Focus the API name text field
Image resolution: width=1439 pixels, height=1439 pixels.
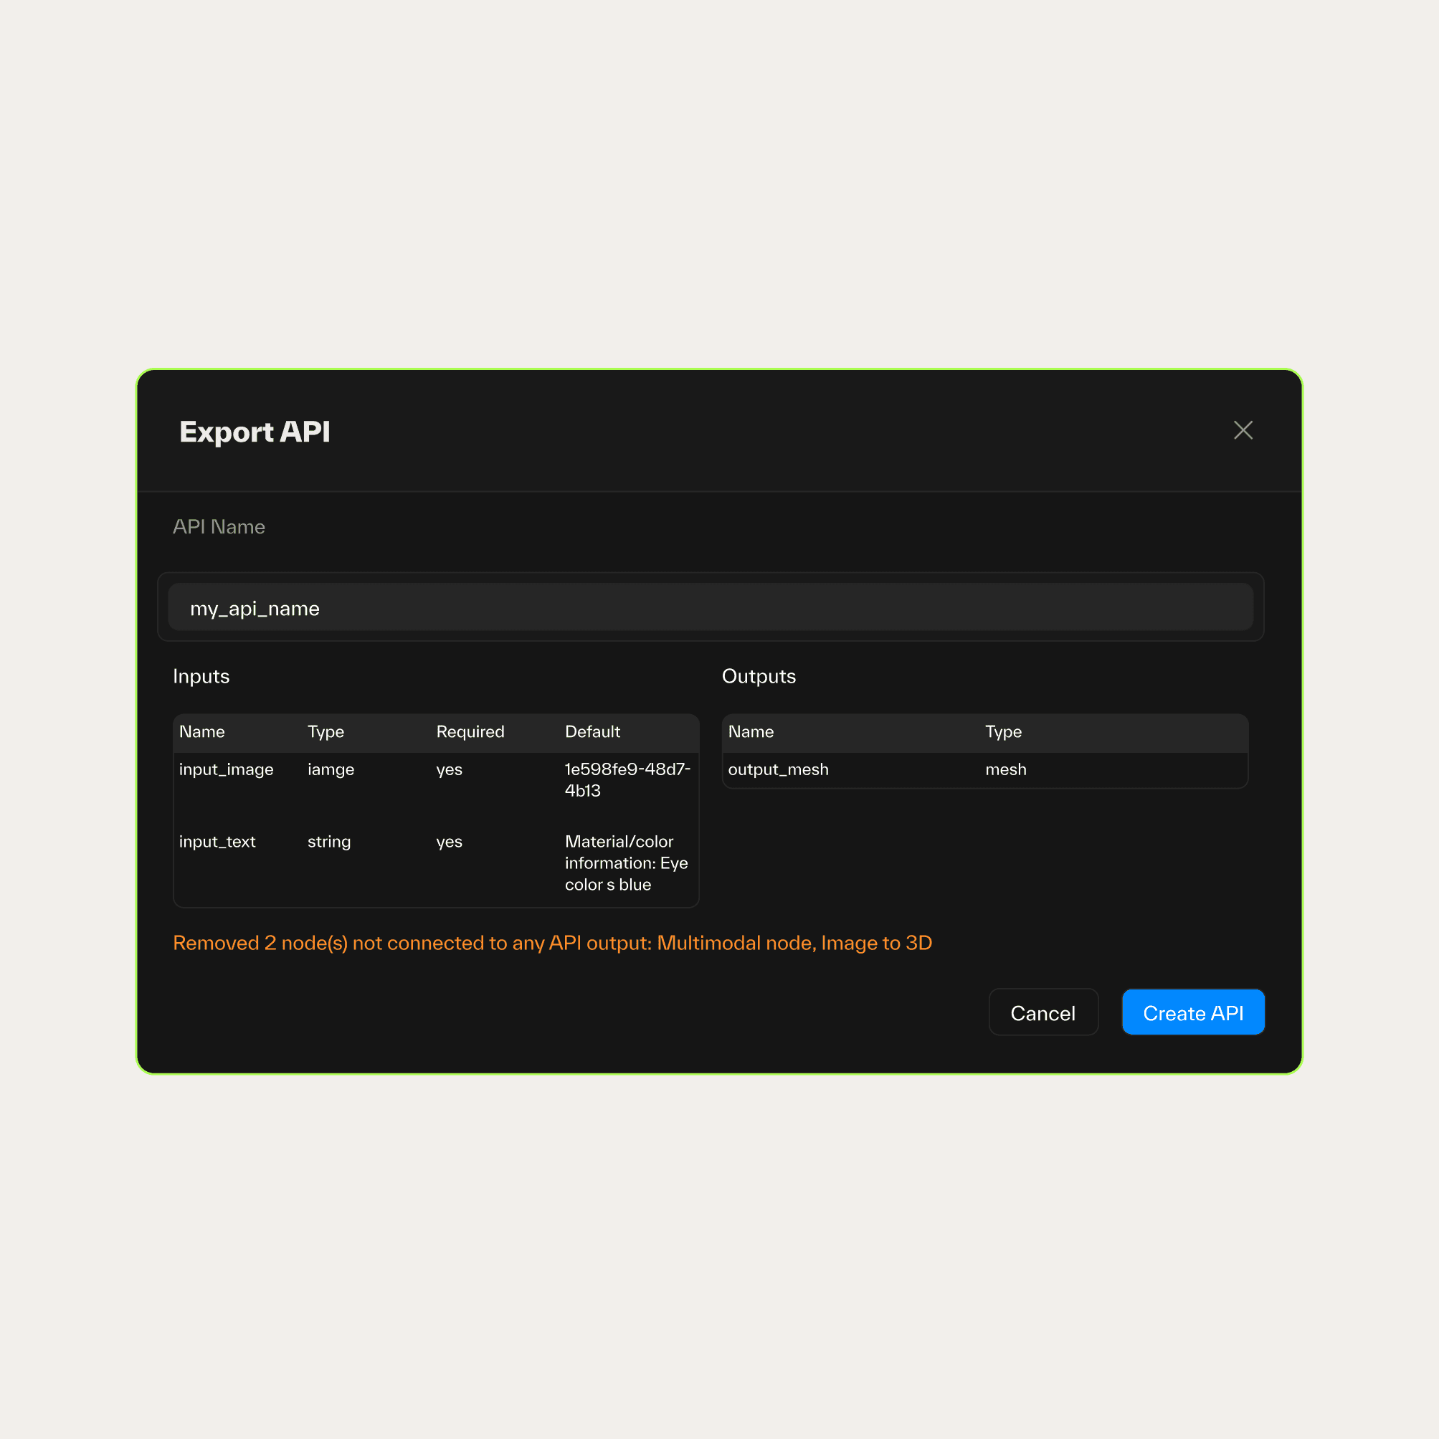click(x=710, y=608)
